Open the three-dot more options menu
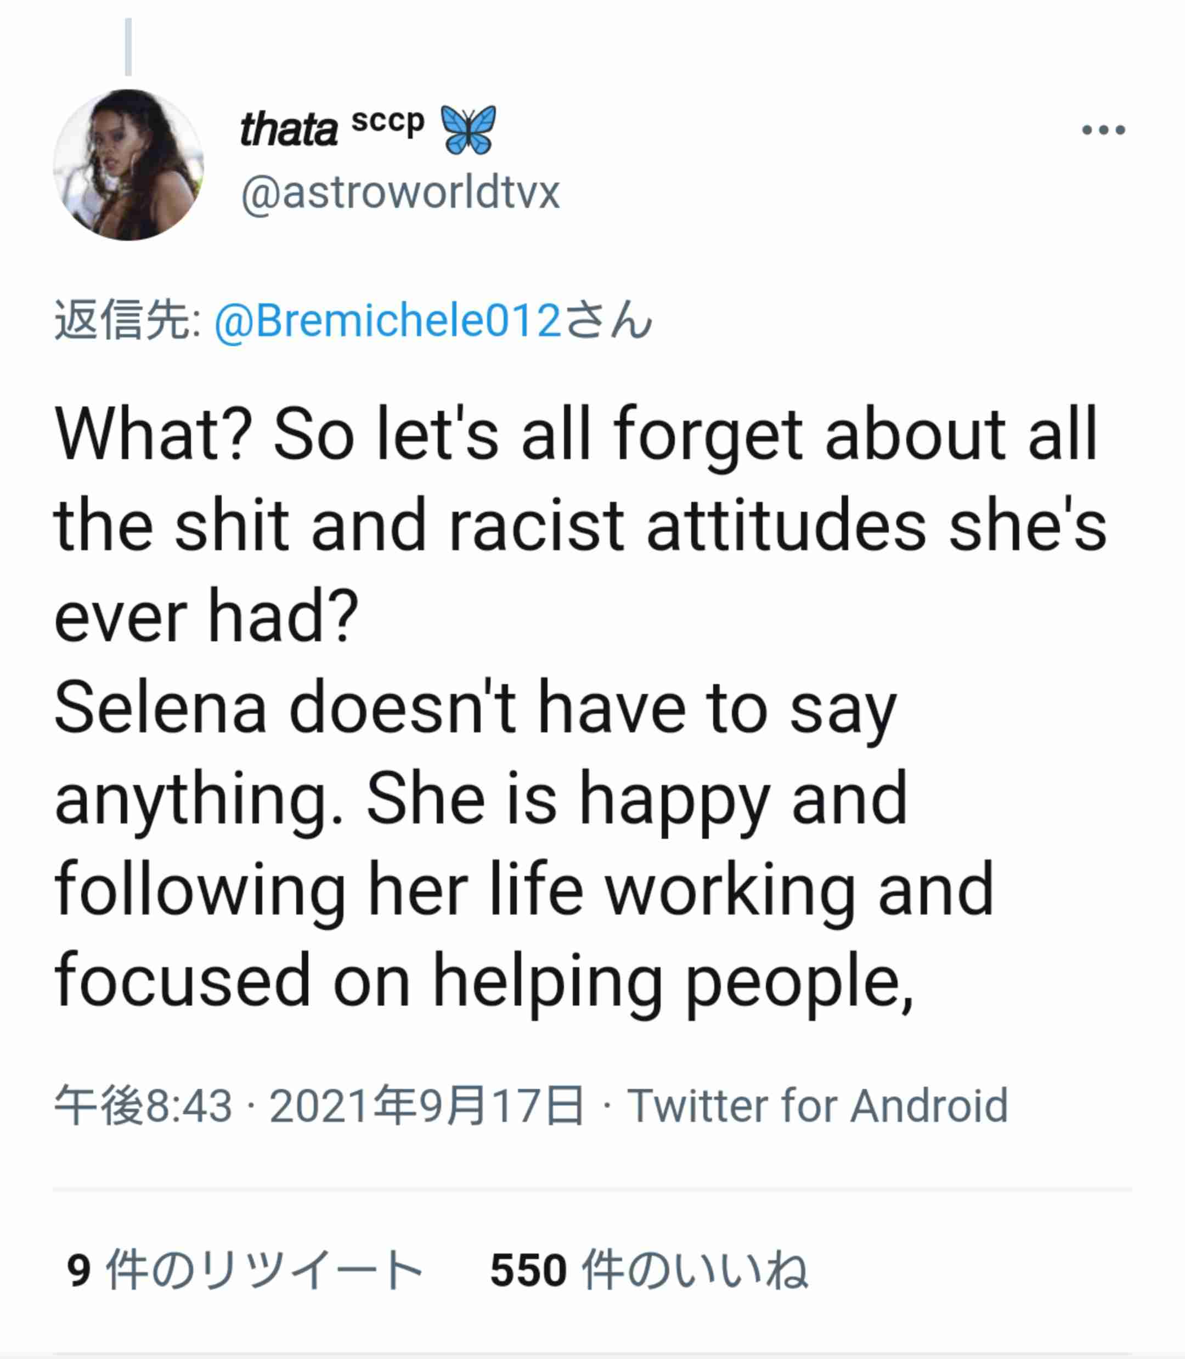This screenshot has width=1185, height=1359. coord(1103,129)
